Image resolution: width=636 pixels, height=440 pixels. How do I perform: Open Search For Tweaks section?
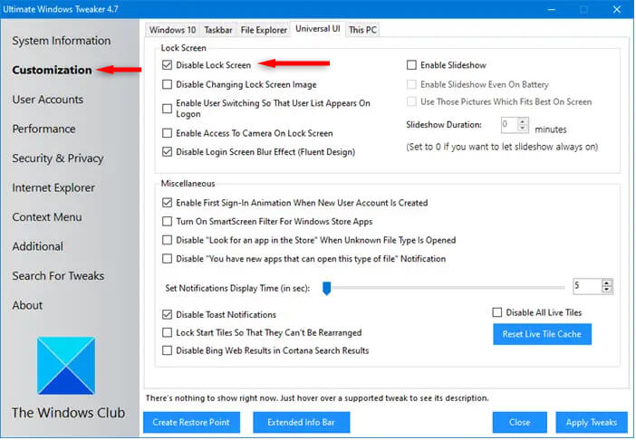point(58,276)
